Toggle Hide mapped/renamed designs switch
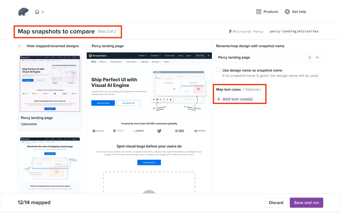Viewport: 341px width, 213px height. tap(21, 46)
